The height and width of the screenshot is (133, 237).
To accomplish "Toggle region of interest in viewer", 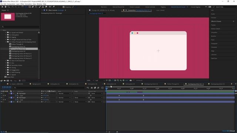I will pyautogui.click(x=115, y=81).
